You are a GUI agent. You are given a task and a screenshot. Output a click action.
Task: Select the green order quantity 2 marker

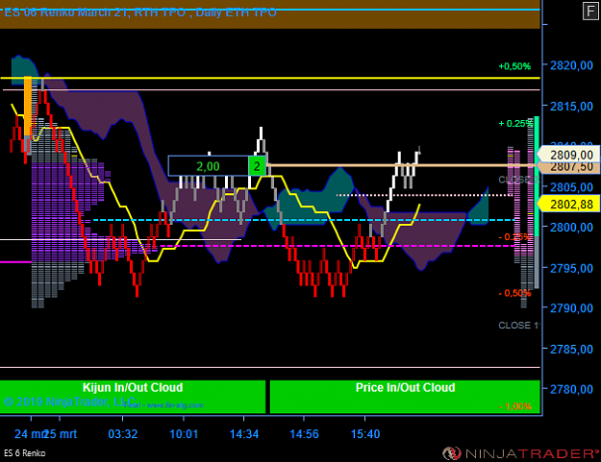pos(257,166)
